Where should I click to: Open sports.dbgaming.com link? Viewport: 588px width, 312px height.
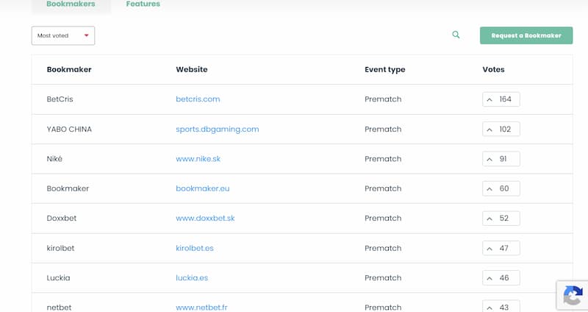tap(217, 130)
